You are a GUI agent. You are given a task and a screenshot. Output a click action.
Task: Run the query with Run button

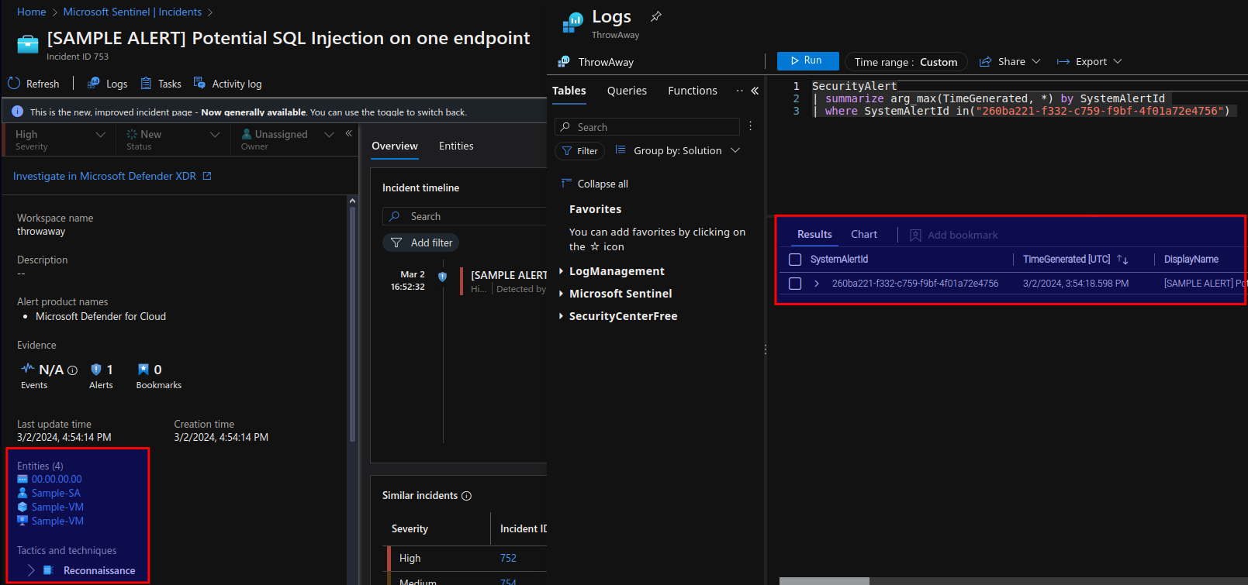click(x=807, y=60)
